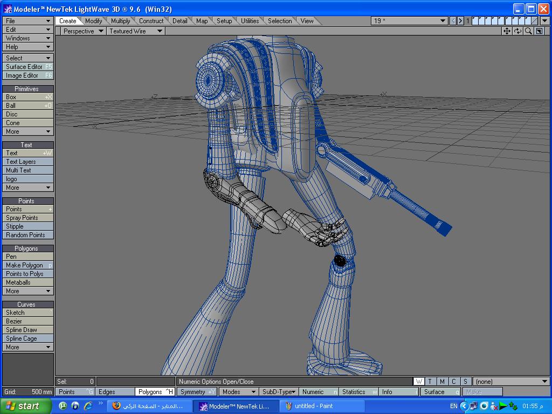Toggle the W weight map mode
552x414 pixels.
[x=419, y=381]
